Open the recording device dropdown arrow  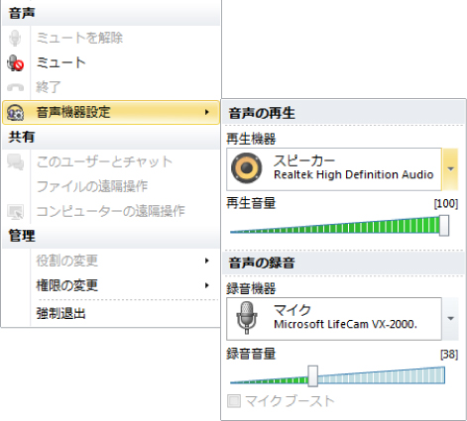coord(450,319)
